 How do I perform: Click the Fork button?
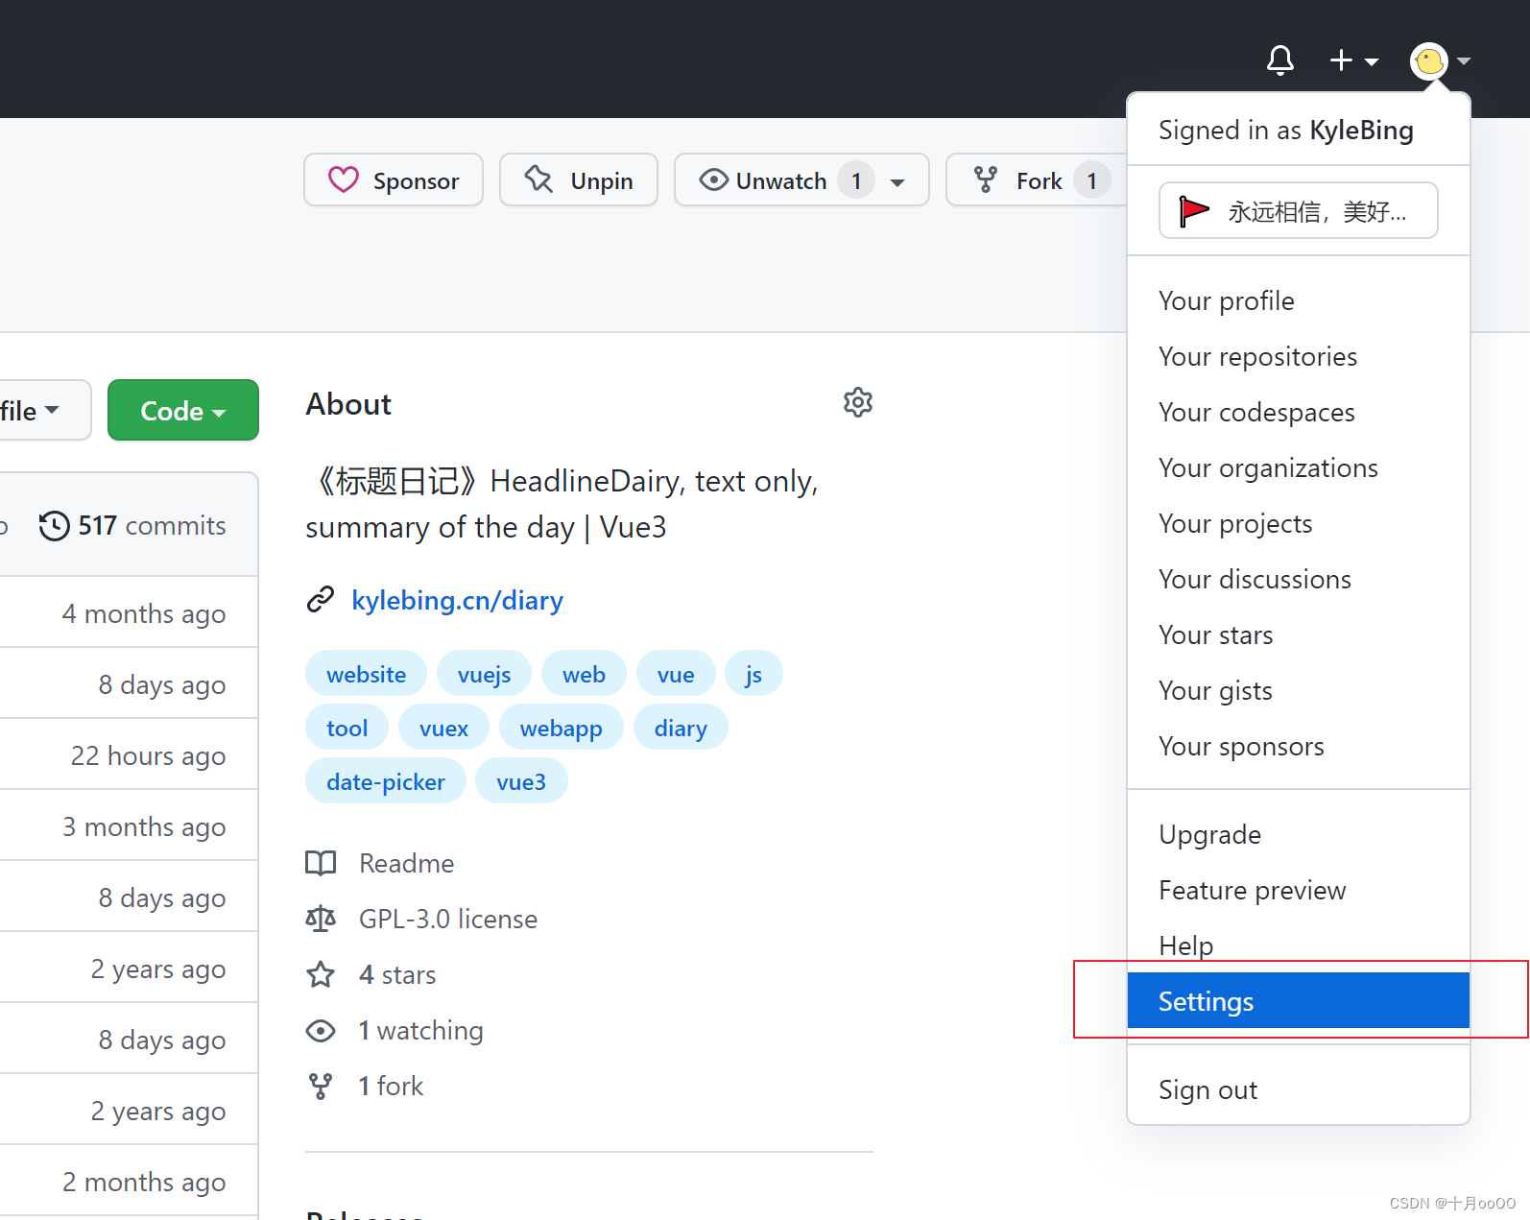(1037, 180)
